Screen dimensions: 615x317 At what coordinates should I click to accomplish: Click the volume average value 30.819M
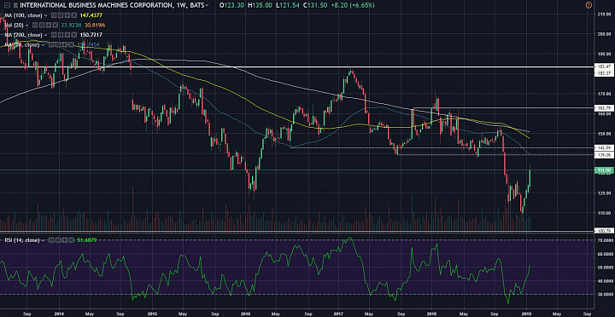[x=95, y=25]
